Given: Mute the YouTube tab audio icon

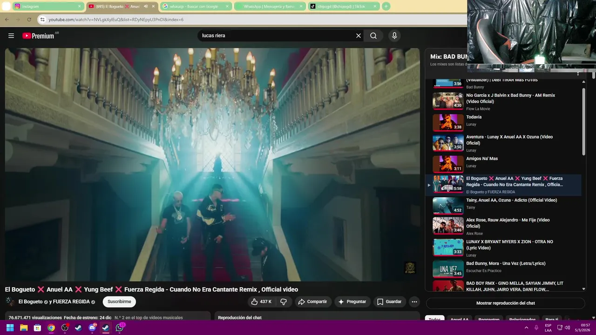Looking at the screenshot, I should tap(146, 7).
